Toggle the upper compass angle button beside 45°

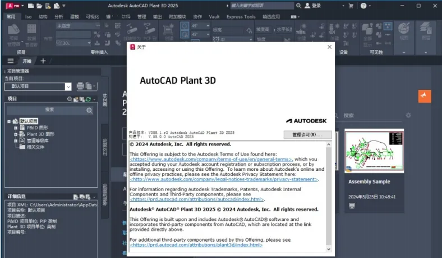tap(185, 26)
